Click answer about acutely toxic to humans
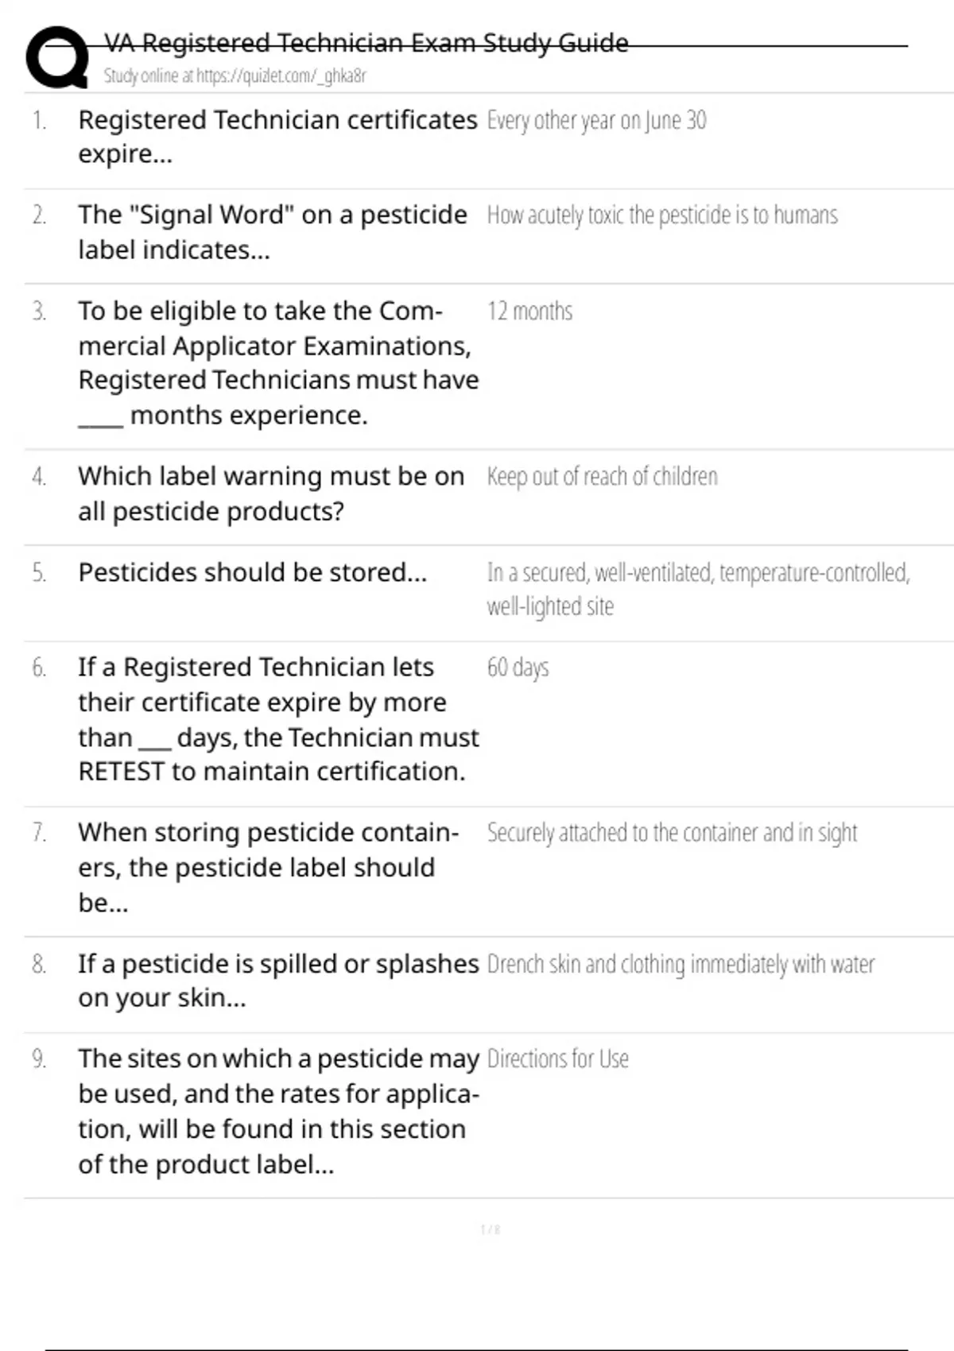Screen dimensions: 954x1351 click(661, 215)
